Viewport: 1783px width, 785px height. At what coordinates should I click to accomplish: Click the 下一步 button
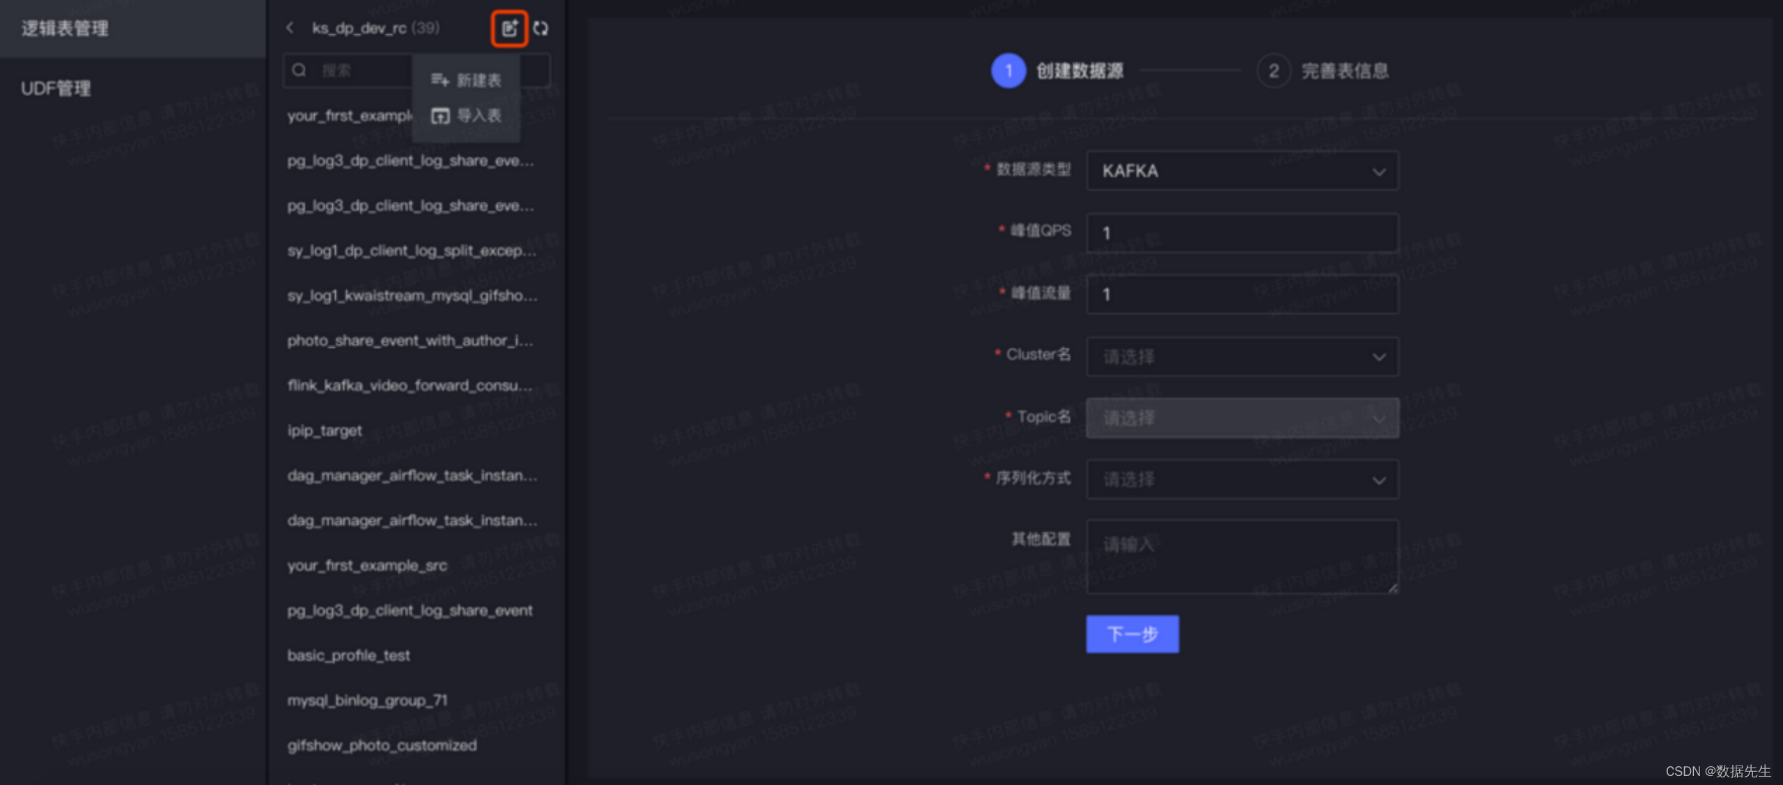tap(1132, 634)
